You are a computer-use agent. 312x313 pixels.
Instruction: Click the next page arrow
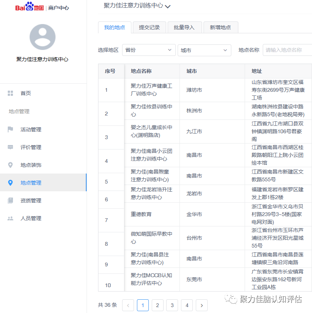tap(201, 305)
